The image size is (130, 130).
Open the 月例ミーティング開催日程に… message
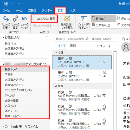point(82,124)
